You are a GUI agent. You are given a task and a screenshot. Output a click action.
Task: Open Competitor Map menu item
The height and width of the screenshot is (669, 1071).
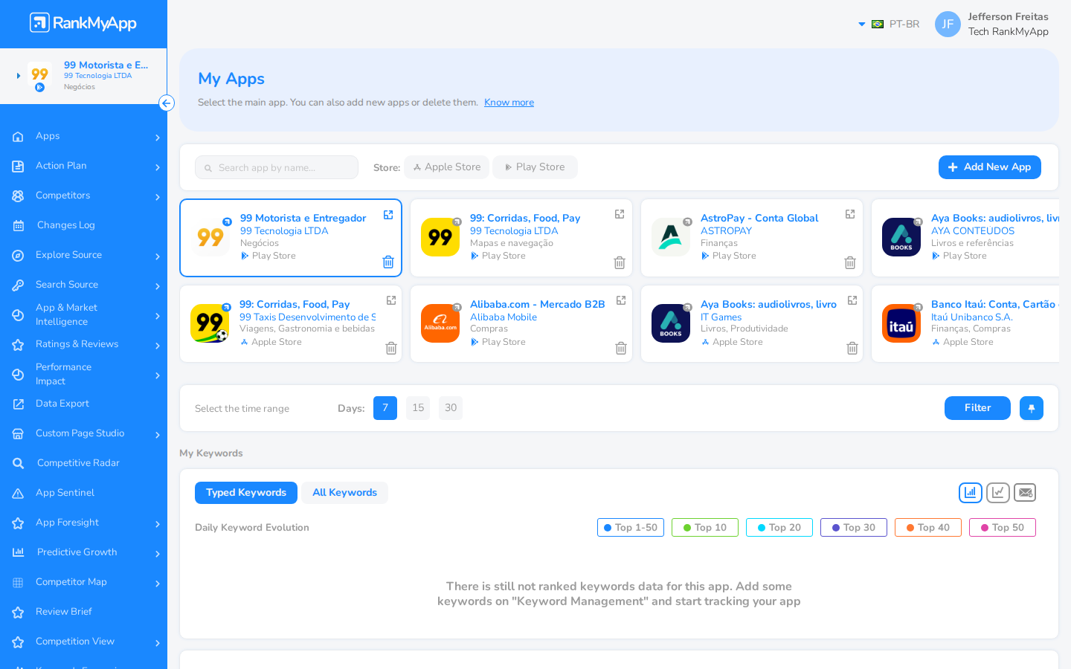point(83,583)
